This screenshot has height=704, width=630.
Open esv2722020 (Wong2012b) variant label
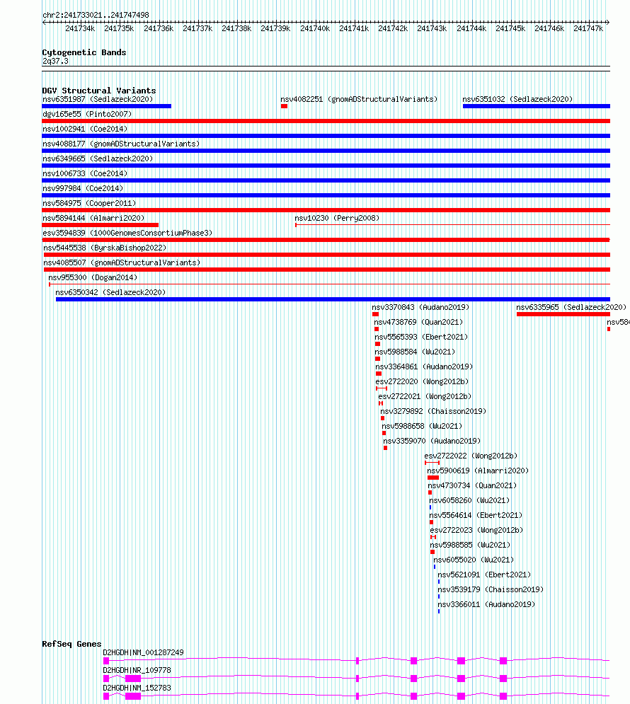point(422,381)
